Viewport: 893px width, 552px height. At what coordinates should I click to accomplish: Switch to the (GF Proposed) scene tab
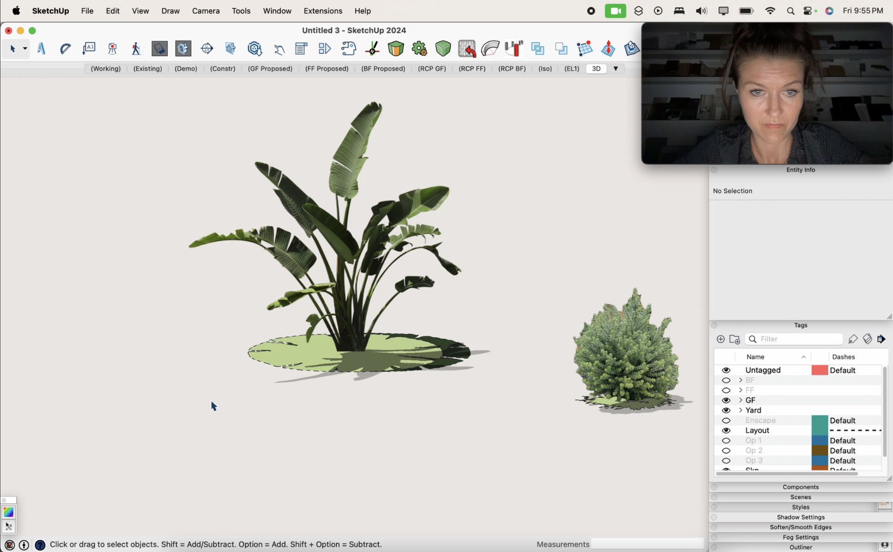click(x=270, y=69)
